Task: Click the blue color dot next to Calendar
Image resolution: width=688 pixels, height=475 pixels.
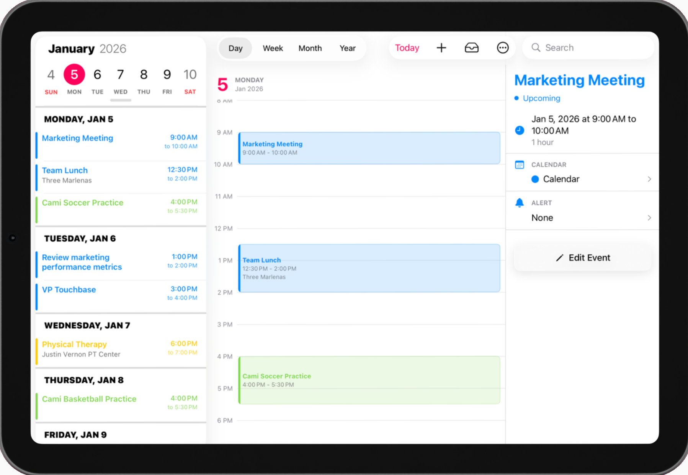Action: (x=535, y=179)
